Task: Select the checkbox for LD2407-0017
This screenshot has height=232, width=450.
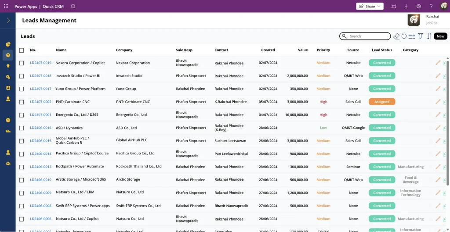Action: click(x=22, y=89)
